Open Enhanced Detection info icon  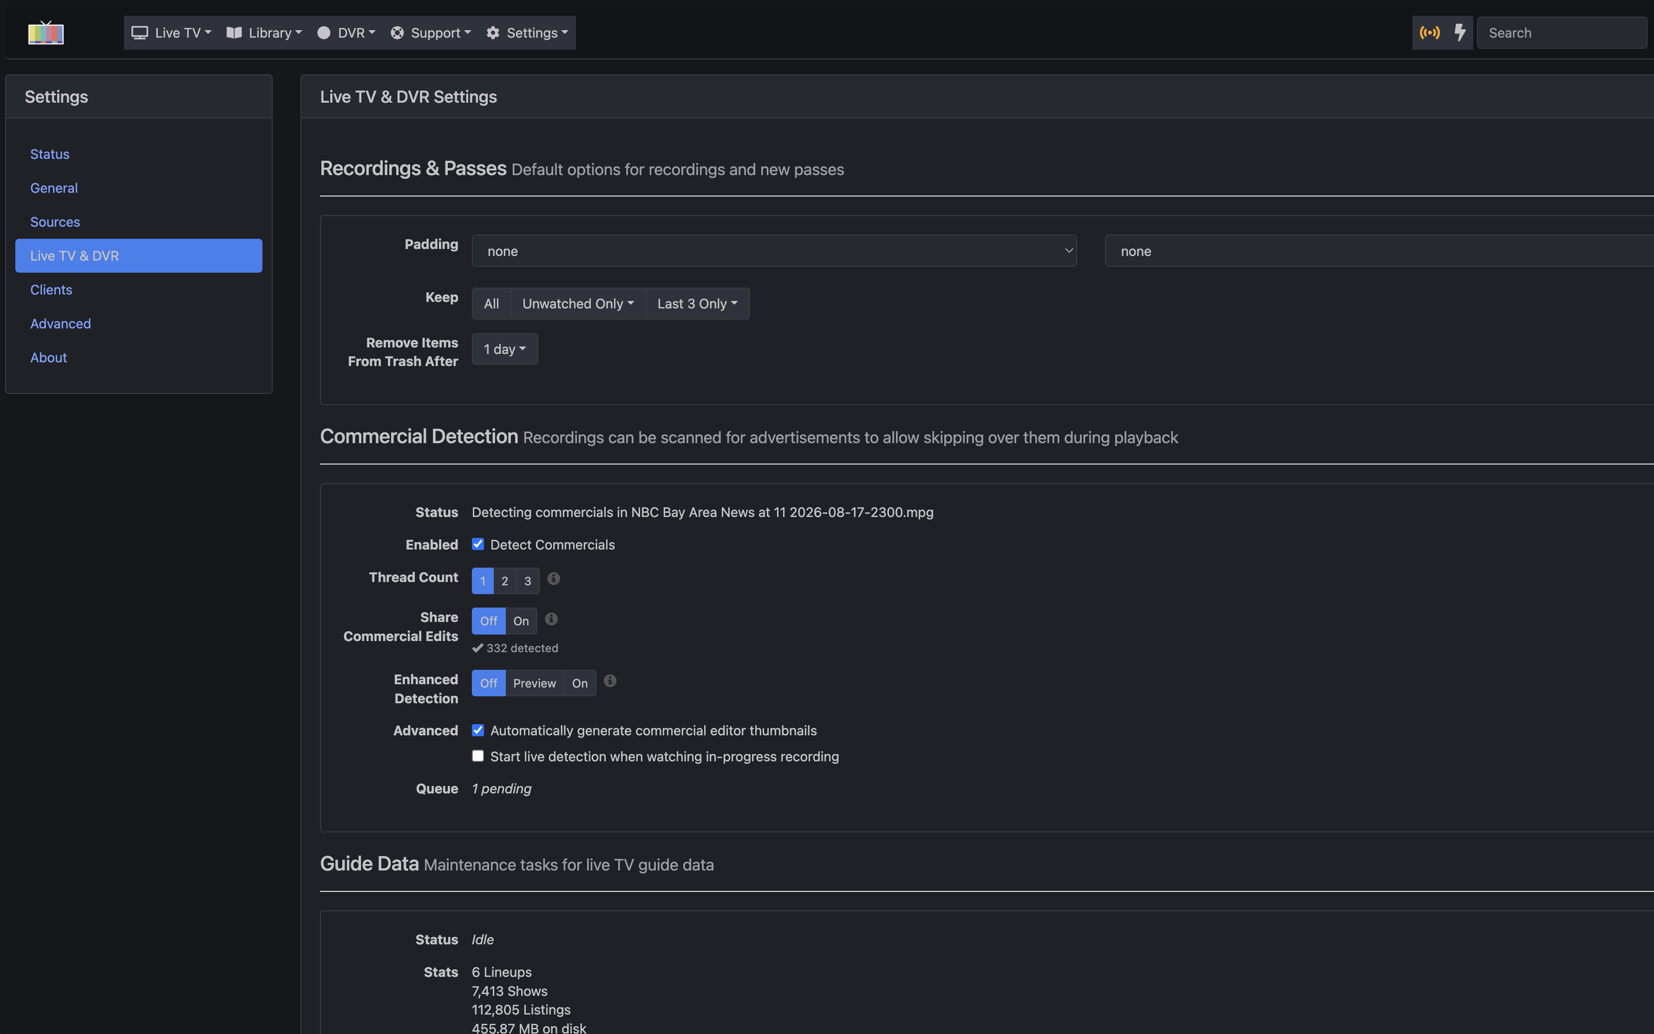610,681
